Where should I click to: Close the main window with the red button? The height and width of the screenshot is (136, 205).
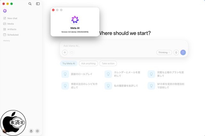point(4,4)
